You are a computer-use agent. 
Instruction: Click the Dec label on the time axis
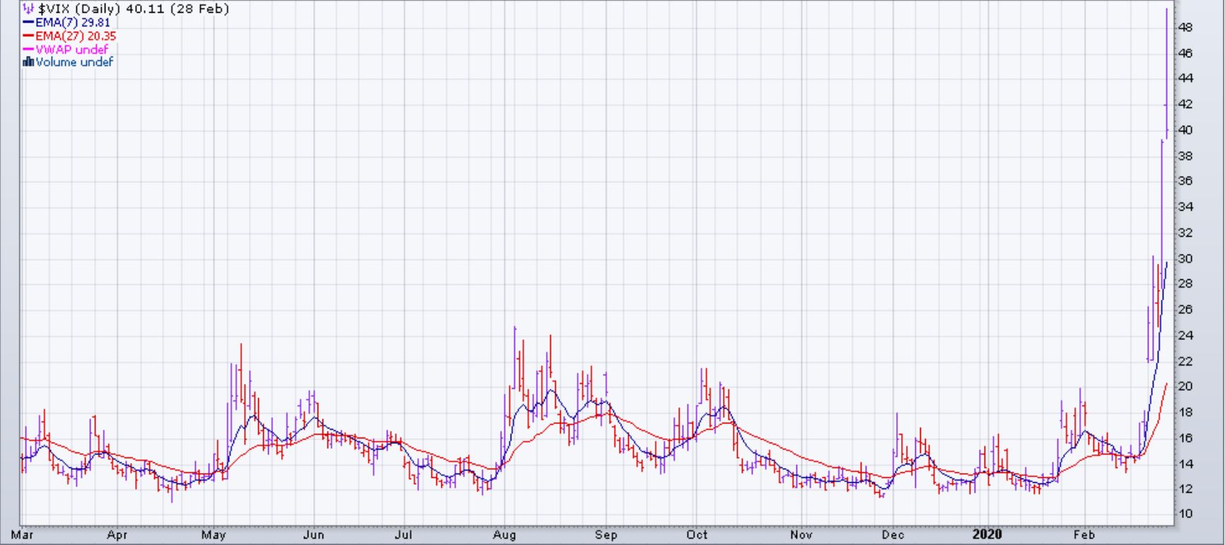(x=893, y=535)
